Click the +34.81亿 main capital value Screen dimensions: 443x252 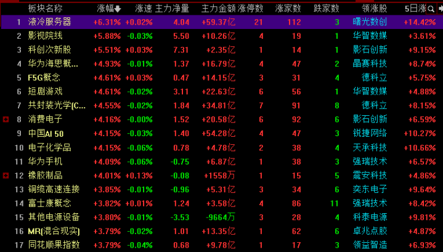tap(218, 105)
